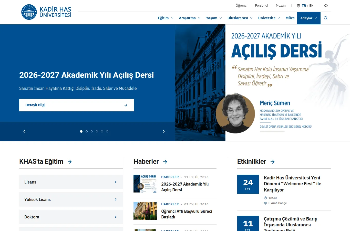350x231 pixels.
Task: Select the last carousel slide dot
Action: pyautogui.click(x=107, y=131)
